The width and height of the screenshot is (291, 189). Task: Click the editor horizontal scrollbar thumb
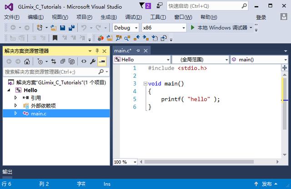click(199, 162)
